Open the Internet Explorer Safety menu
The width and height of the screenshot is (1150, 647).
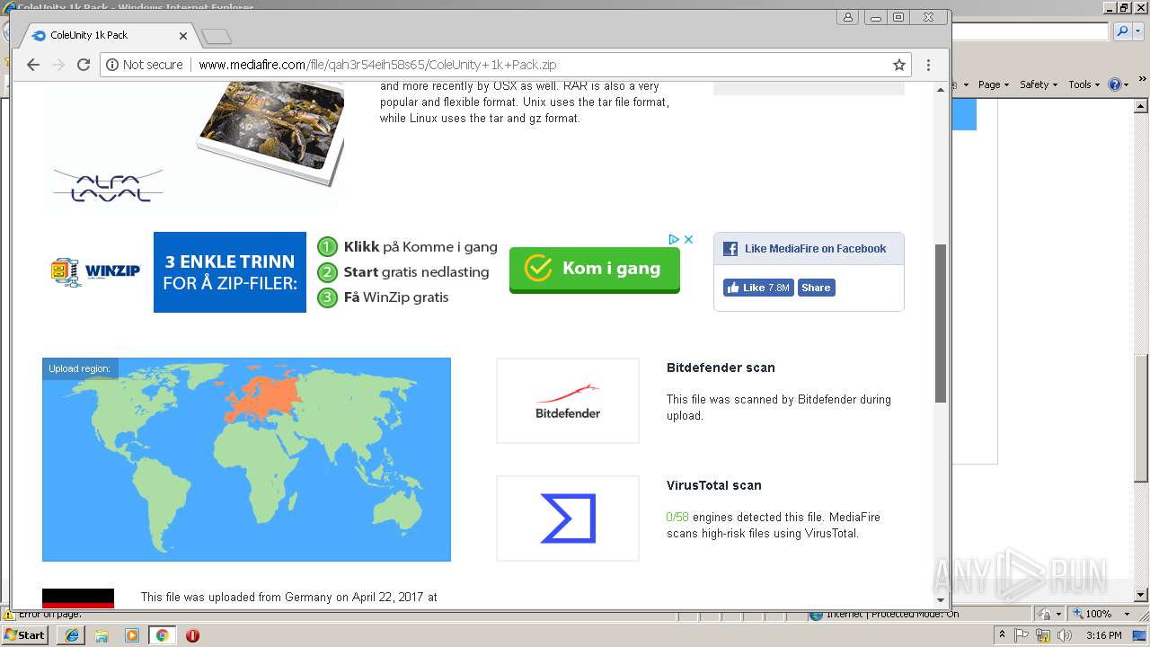[1039, 84]
